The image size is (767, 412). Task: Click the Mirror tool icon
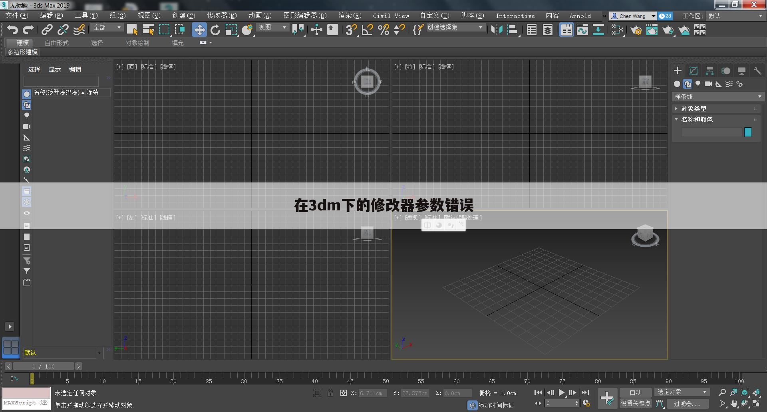(x=497, y=30)
